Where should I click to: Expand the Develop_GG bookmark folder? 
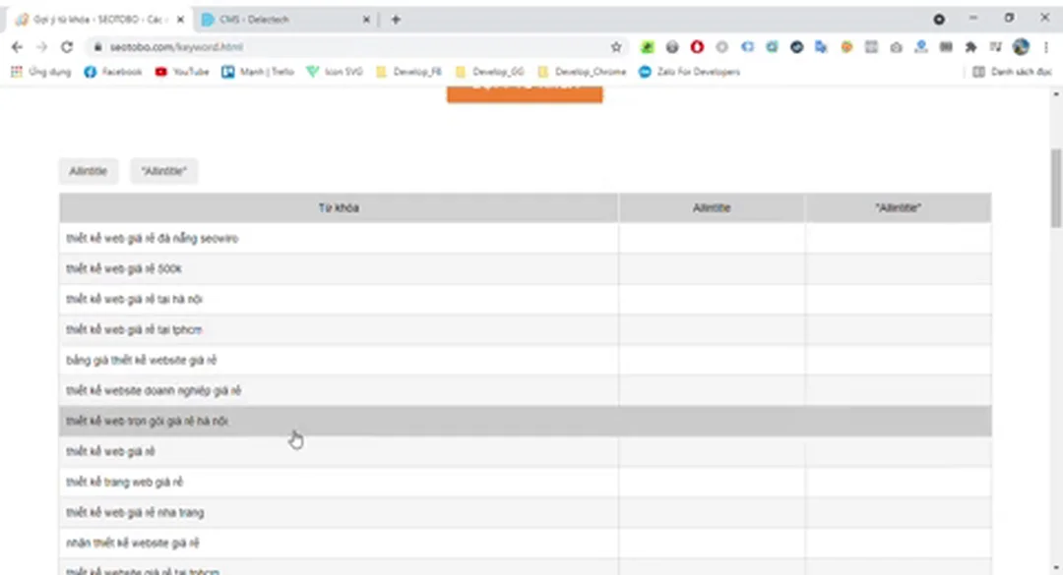489,72
